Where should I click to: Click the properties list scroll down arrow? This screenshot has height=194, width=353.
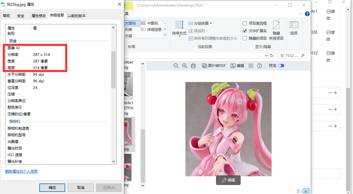point(114,161)
